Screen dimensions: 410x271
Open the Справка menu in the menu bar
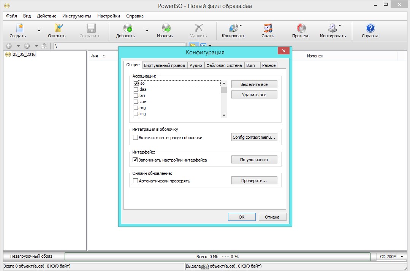coord(135,16)
